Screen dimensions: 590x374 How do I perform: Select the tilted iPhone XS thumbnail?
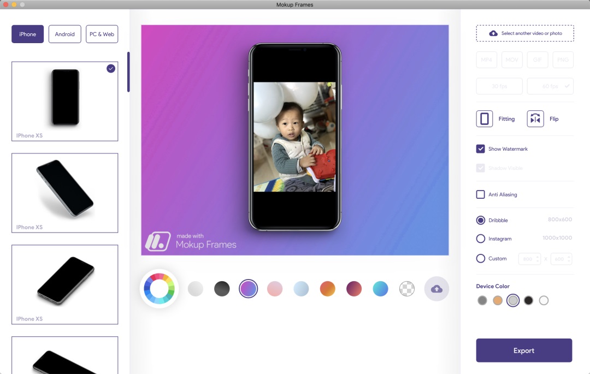pos(64,193)
